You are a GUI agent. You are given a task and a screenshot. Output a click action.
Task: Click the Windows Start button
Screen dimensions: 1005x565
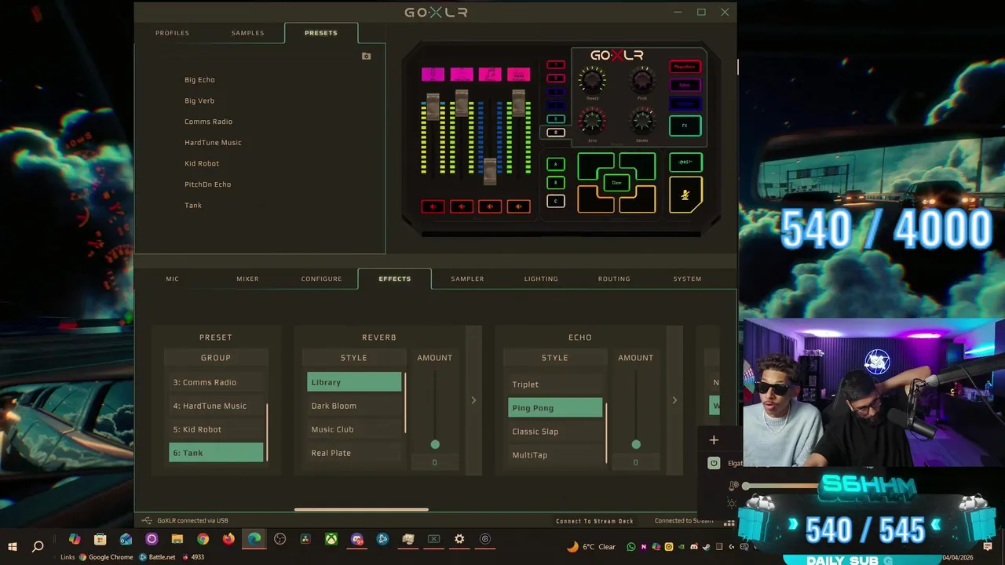point(13,546)
